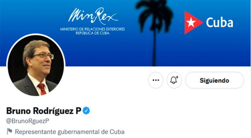Viewport: 251px width, 138px height.
Task: Click the gray flag icon beside government label
Action: [x=10, y=131]
